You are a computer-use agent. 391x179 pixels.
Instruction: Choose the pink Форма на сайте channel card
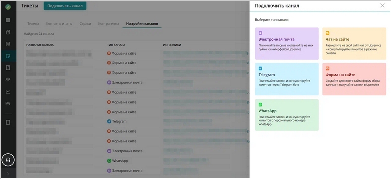[354, 79]
